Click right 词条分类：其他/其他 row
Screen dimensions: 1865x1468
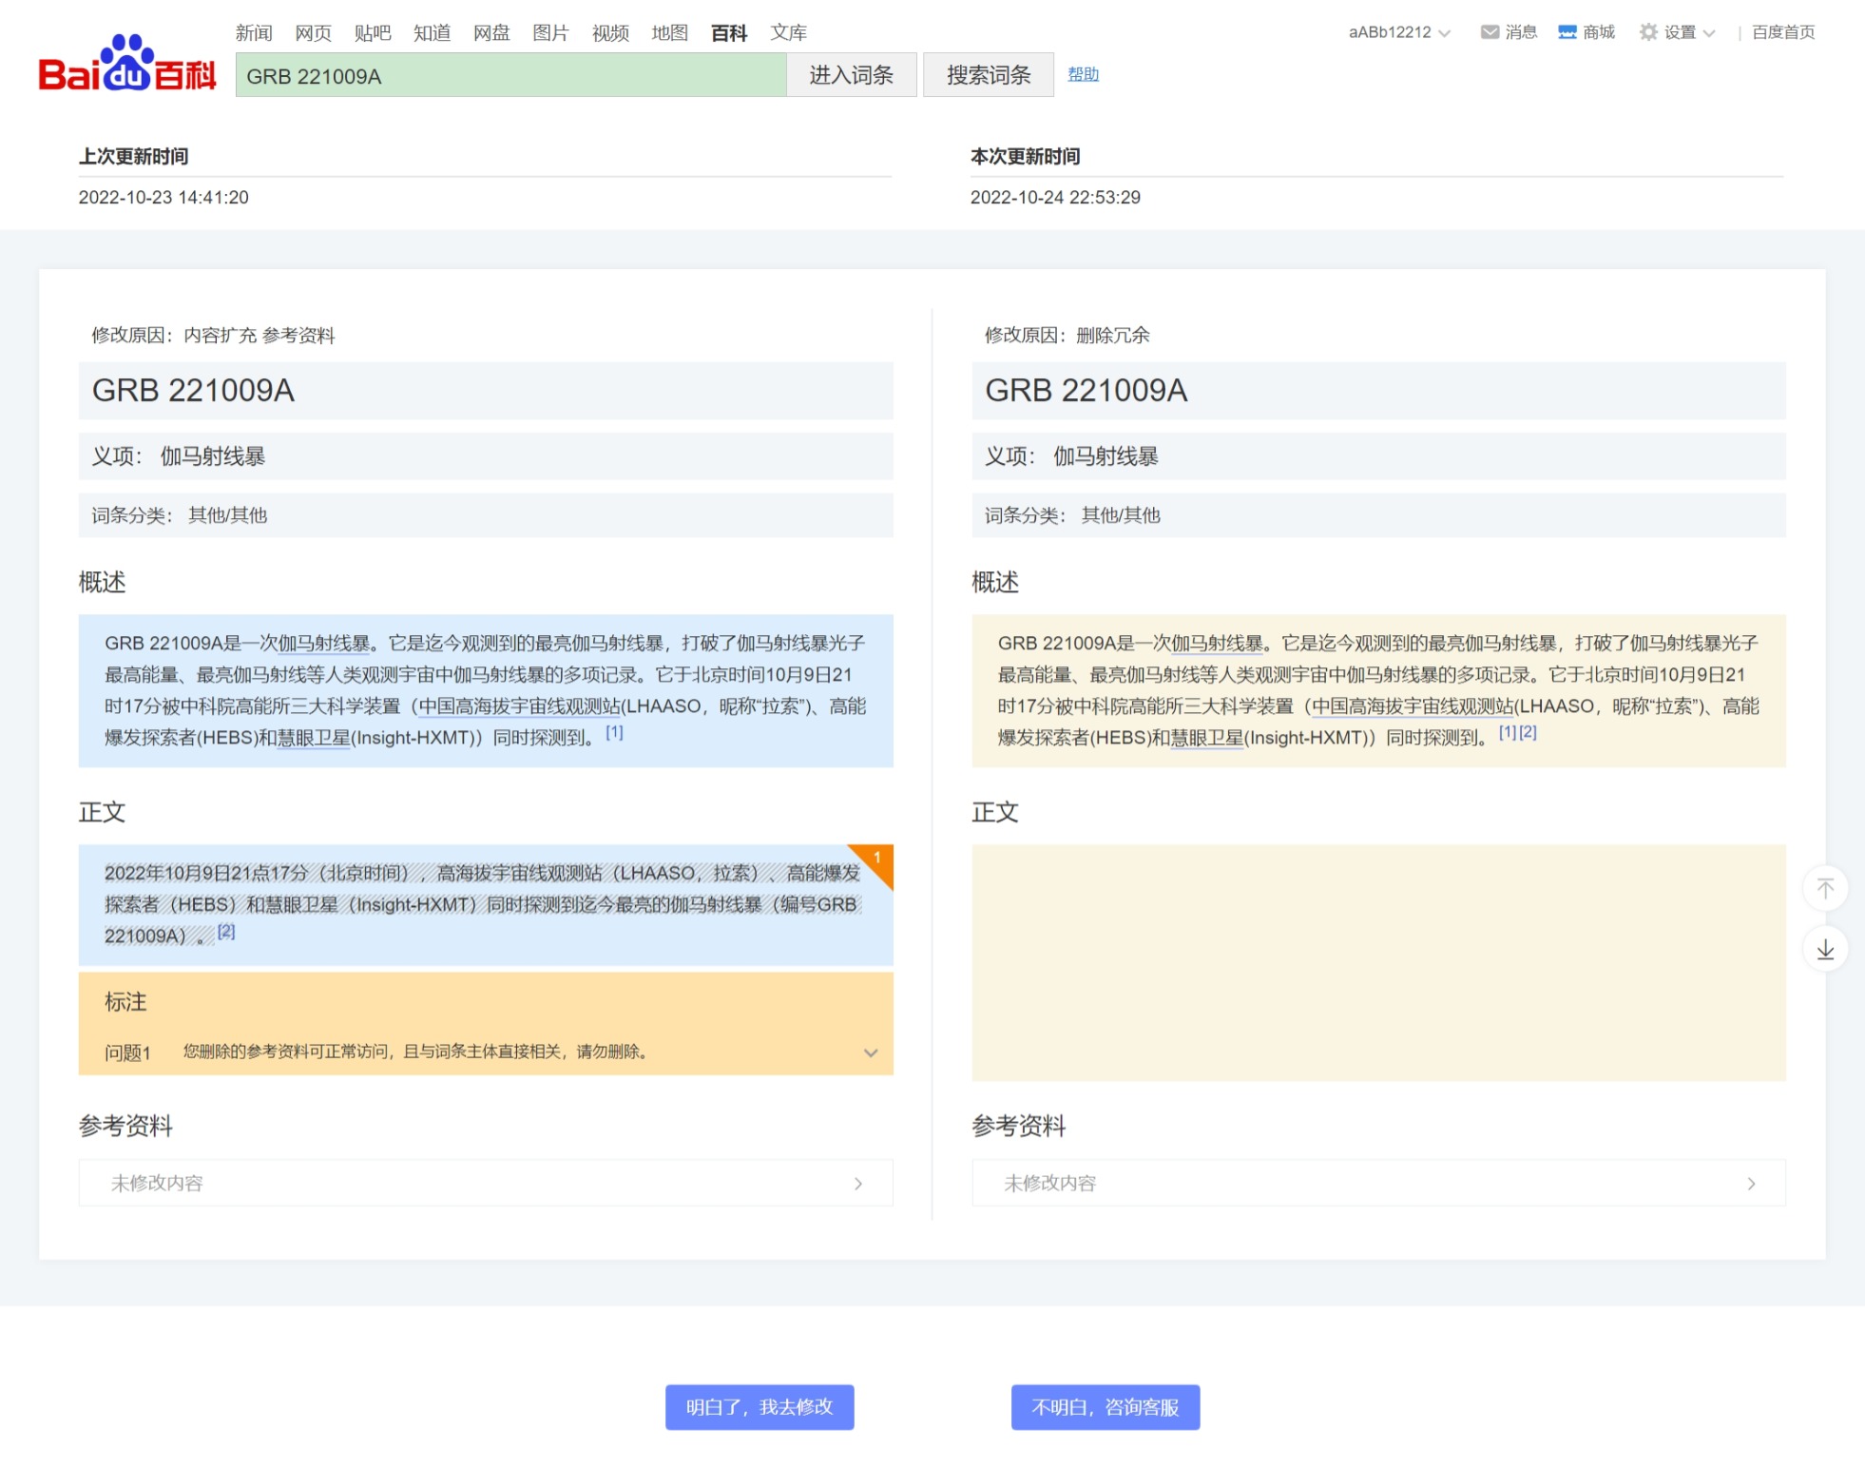coord(1378,515)
